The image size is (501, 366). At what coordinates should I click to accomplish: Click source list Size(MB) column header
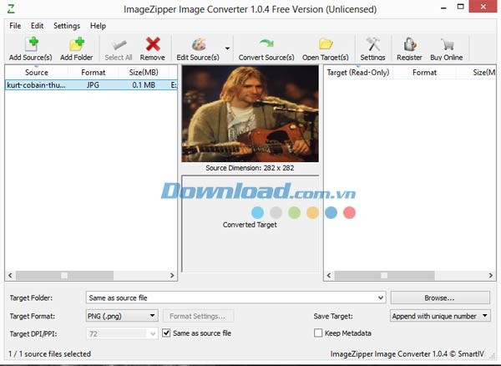coord(144,72)
